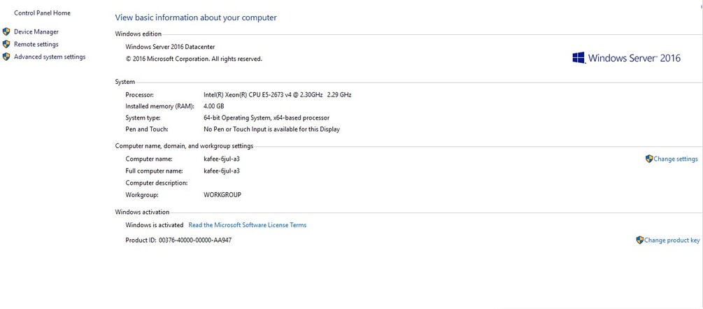
Task: Select the No Pen or Touch Input text
Action: (271, 129)
